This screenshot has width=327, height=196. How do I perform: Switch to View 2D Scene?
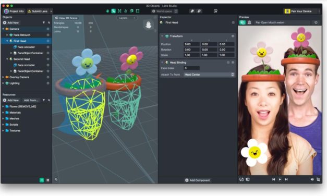coord(66,18)
